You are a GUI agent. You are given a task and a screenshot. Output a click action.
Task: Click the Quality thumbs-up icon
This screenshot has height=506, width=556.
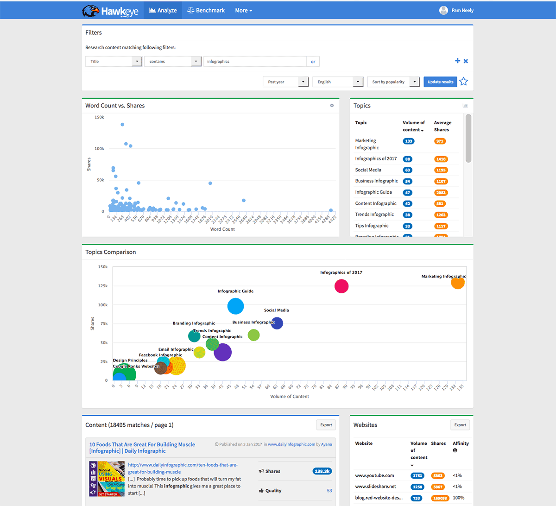pos(261,491)
